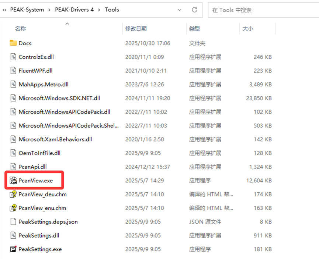Viewport: 319px width, 260px height.
Task: Focus the 在 Tools 中搜索 search box
Action: point(263,10)
